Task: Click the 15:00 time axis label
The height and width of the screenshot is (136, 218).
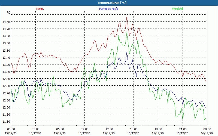Action: tap(134, 129)
